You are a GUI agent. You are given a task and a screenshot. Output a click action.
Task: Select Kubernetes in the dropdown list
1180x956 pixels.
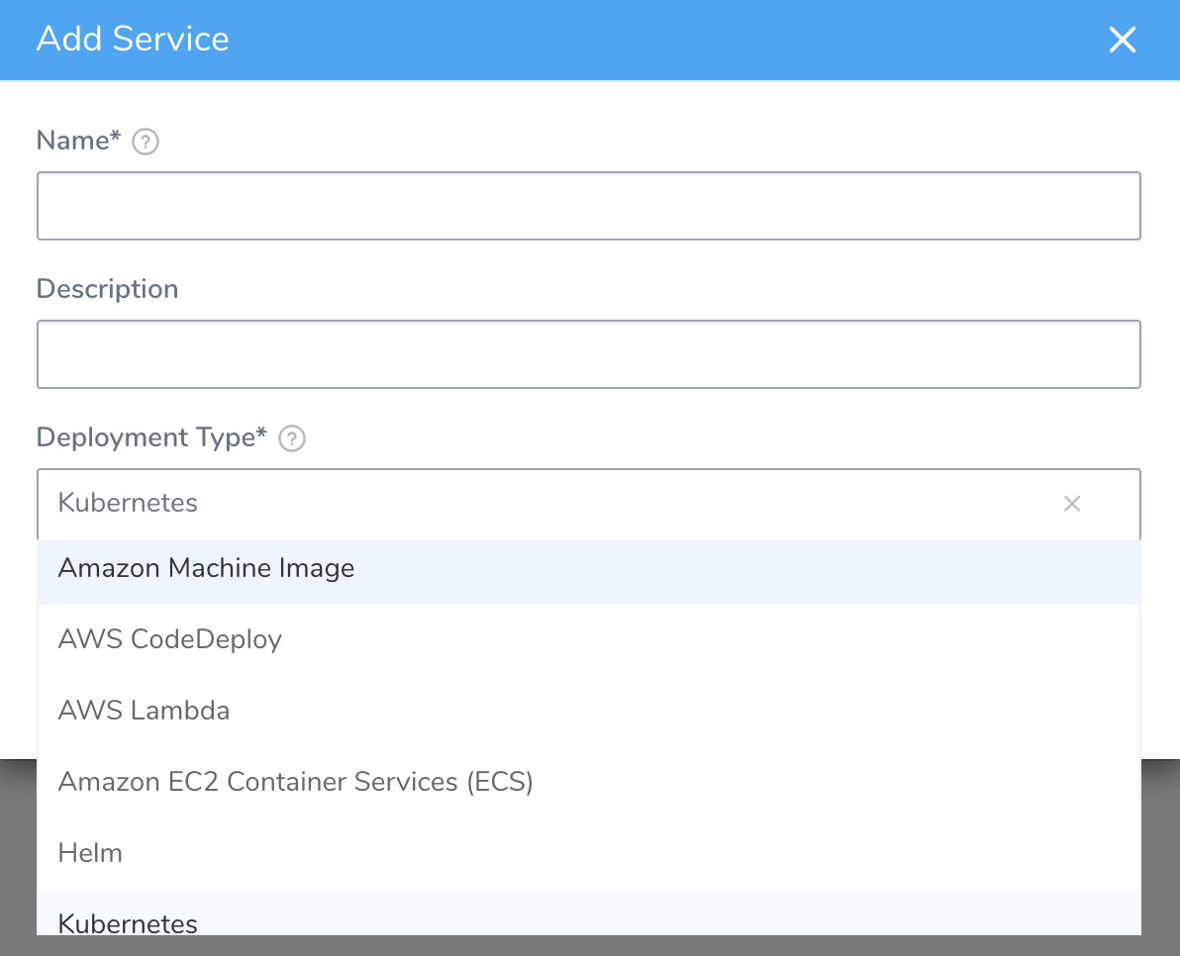click(588, 913)
